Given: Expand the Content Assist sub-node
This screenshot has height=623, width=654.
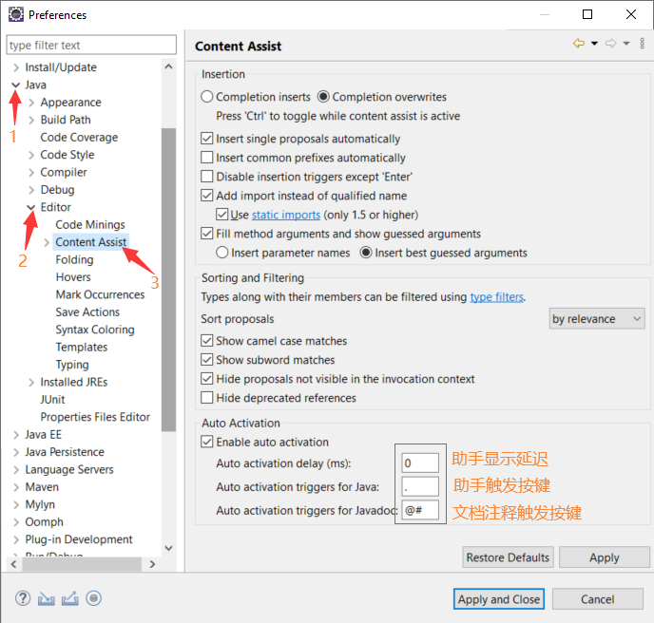Looking at the screenshot, I should point(47,242).
